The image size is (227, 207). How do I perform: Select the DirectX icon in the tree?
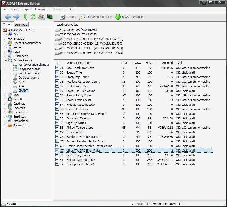pos(10,99)
